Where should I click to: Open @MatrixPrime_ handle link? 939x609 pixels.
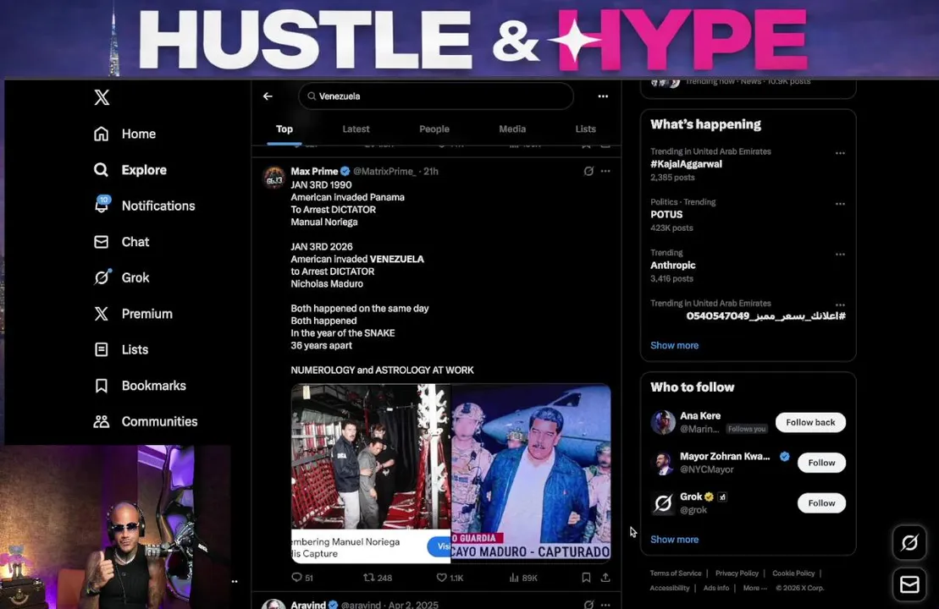[x=384, y=171]
